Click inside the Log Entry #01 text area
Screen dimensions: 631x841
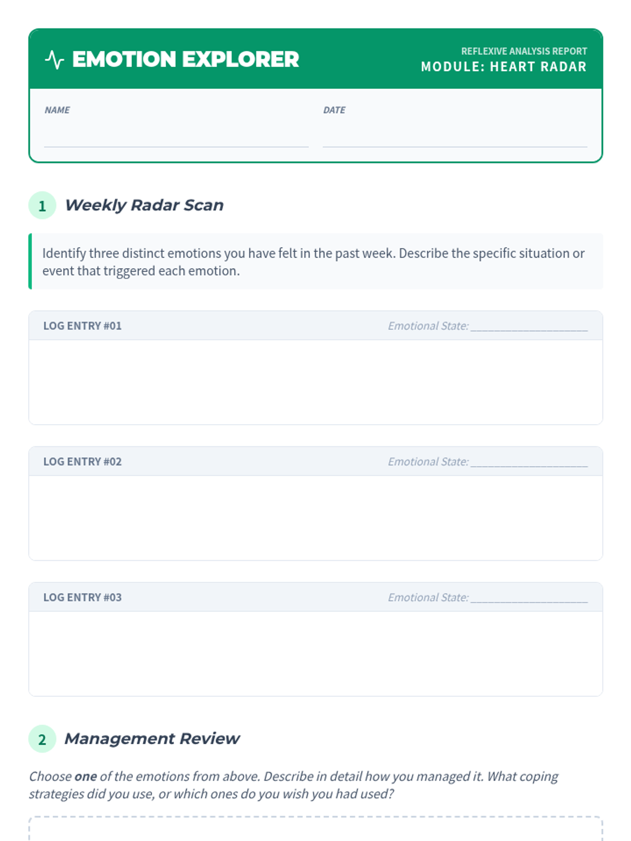(x=315, y=382)
